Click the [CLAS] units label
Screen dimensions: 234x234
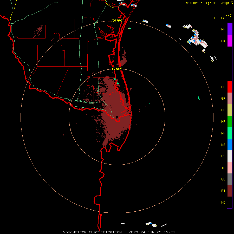click(x=220, y=18)
